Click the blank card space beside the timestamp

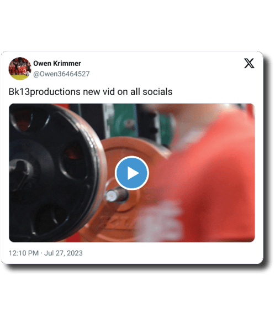[x=172, y=253]
